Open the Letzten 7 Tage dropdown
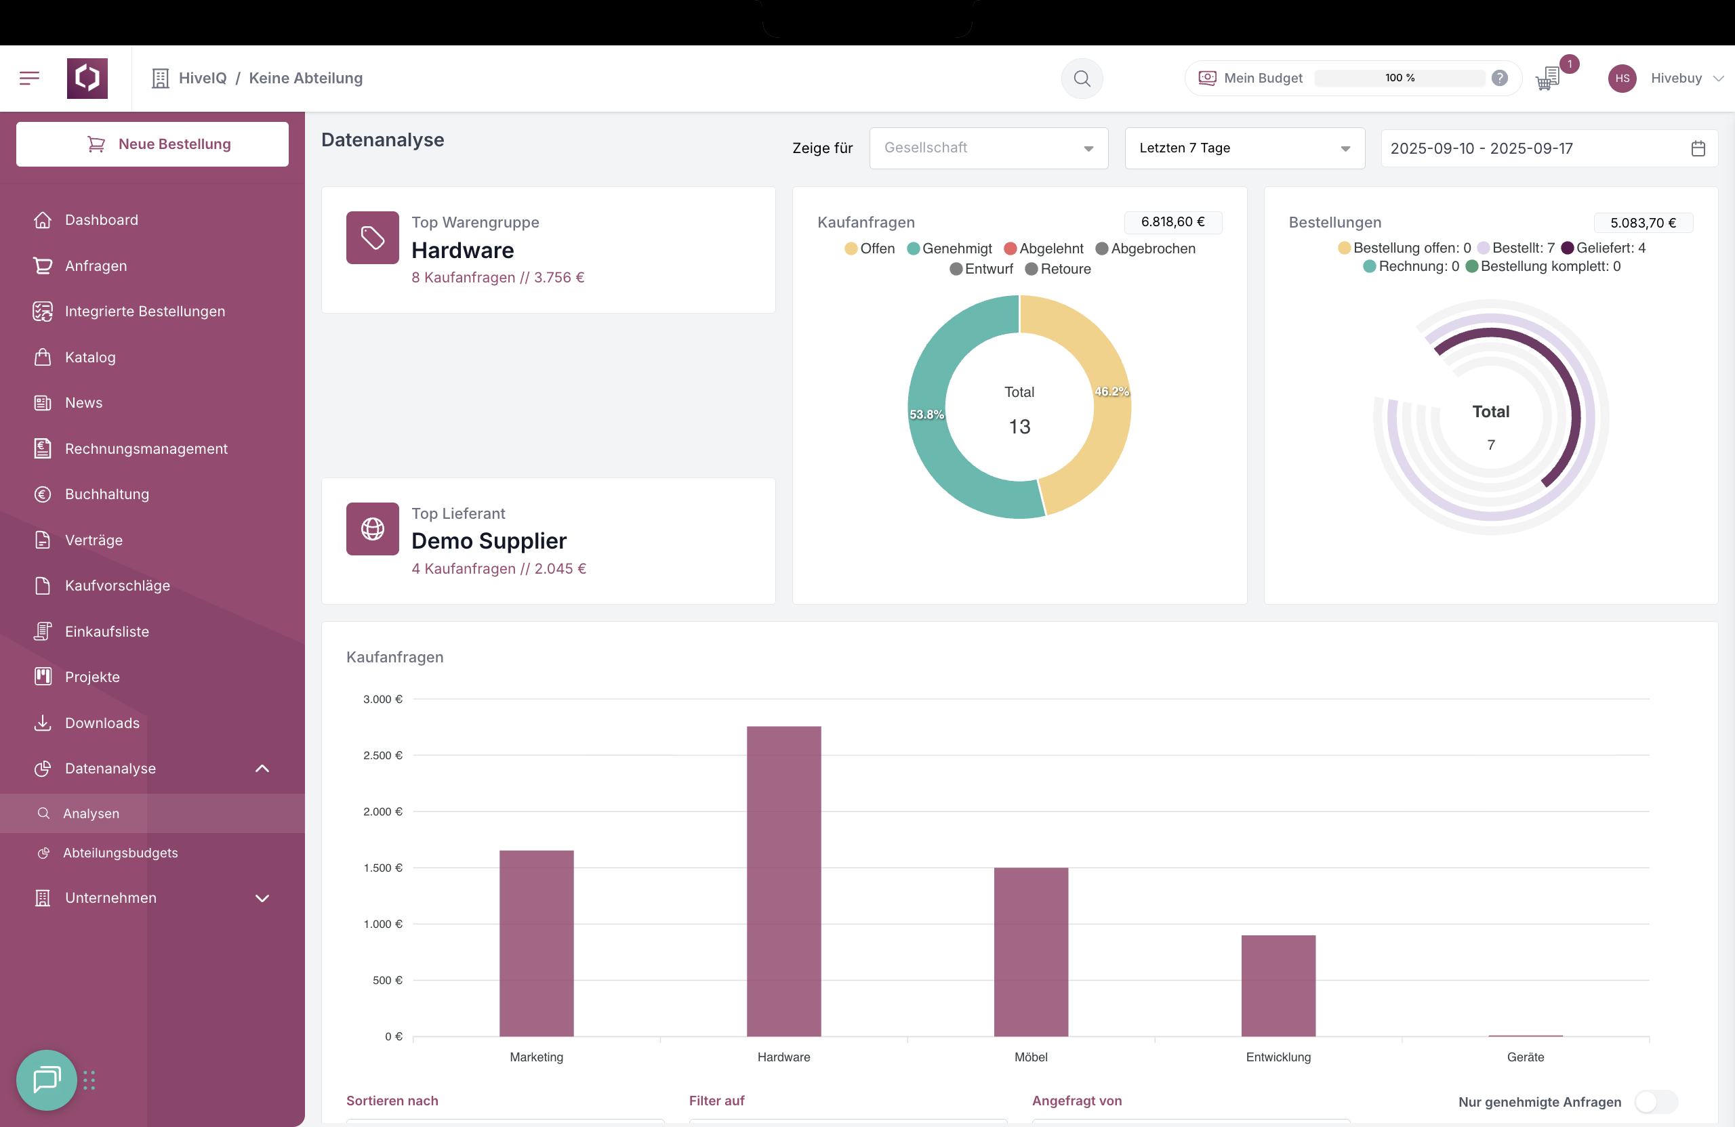This screenshot has width=1735, height=1127. 1244,148
